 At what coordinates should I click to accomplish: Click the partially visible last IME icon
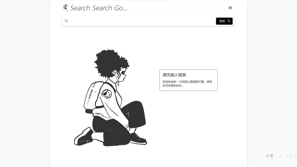click(296, 156)
